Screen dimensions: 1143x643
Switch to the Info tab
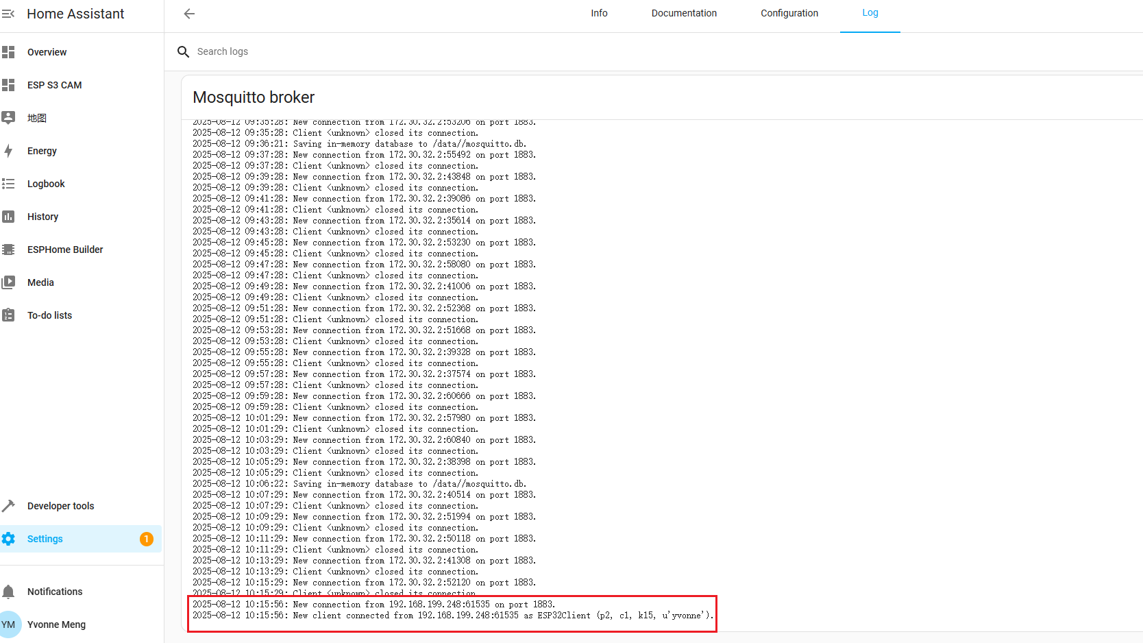[x=599, y=14]
